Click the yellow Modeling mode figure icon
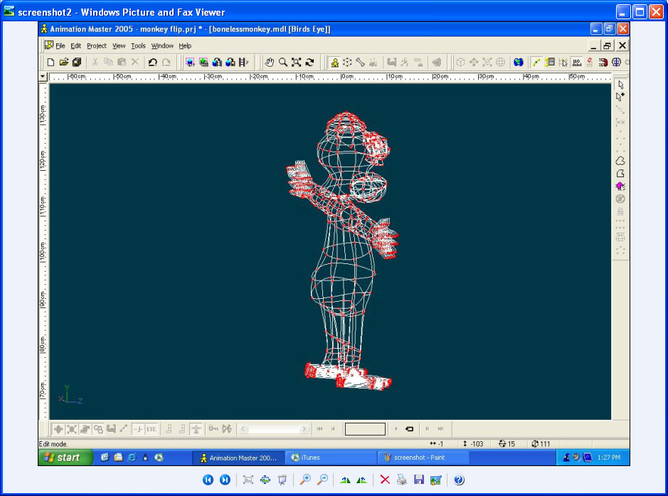 point(334,63)
